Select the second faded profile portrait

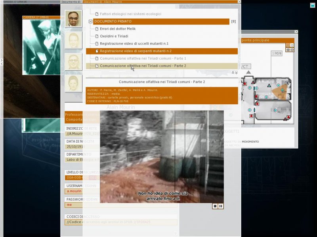(73, 40)
